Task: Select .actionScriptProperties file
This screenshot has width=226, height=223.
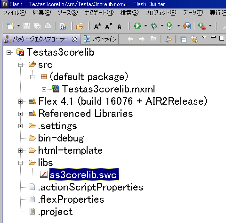Action: pyautogui.click(x=91, y=188)
